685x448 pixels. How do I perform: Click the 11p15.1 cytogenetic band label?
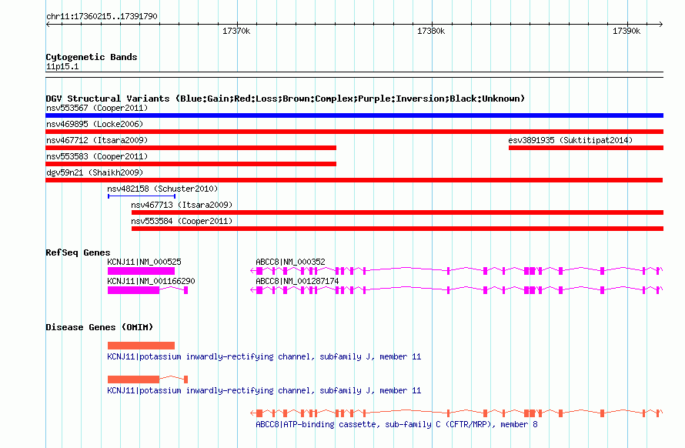[x=62, y=66]
